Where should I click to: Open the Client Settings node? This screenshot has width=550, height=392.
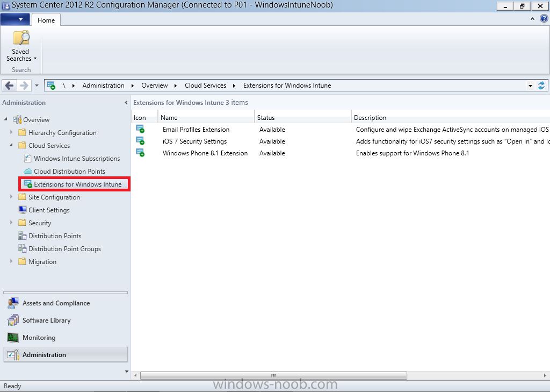tap(49, 210)
